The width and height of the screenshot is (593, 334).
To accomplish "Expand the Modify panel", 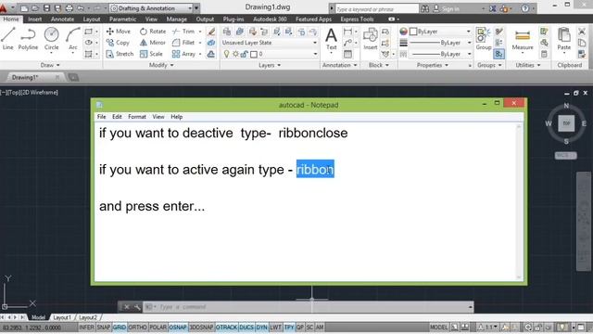I will click(161, 65).
